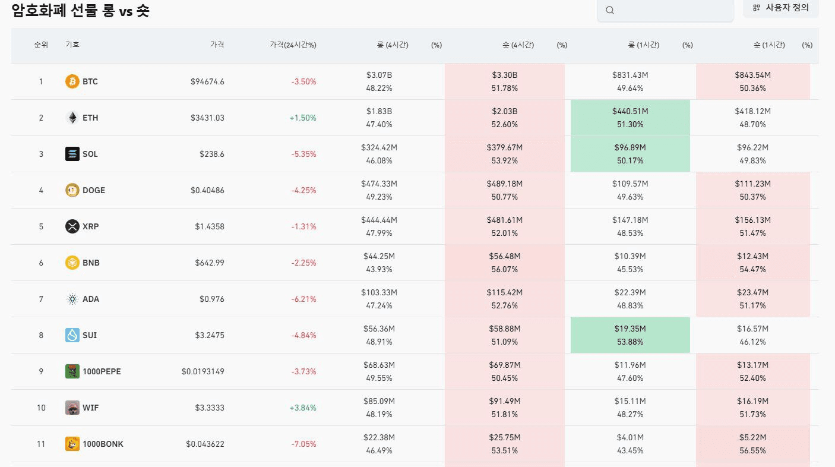Click the 1000BONK coin icon

[x=72, y=444]
